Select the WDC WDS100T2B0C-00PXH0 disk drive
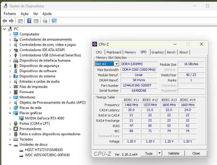 tap(47, 155)
